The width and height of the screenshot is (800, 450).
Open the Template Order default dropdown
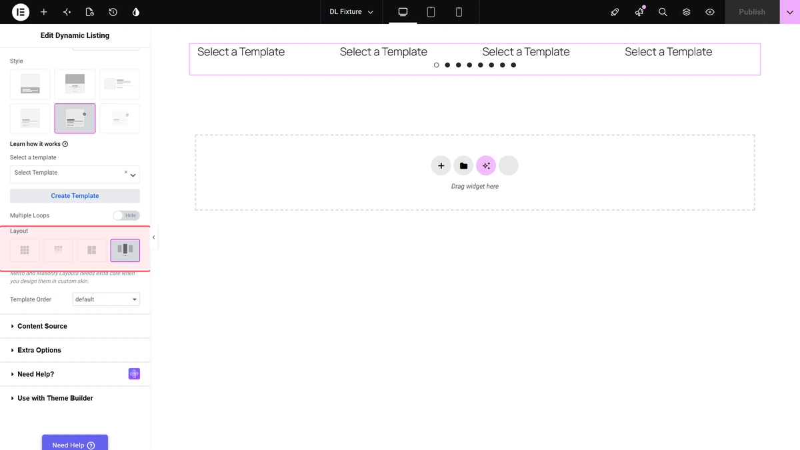pos(106,299)
